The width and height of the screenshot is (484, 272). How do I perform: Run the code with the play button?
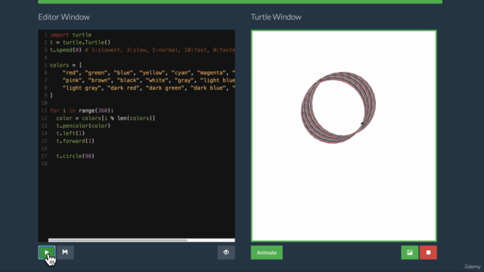(x=47, y=252)
